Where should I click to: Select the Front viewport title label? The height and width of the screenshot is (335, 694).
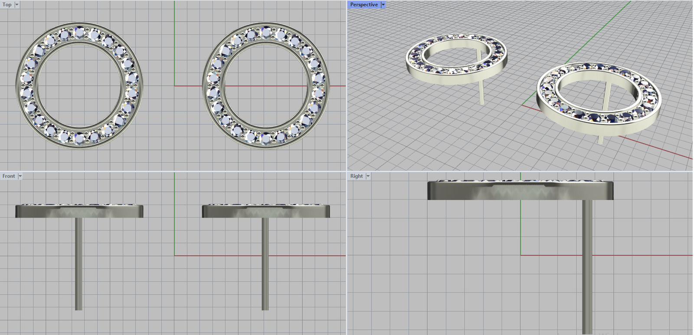click(9, 176)
